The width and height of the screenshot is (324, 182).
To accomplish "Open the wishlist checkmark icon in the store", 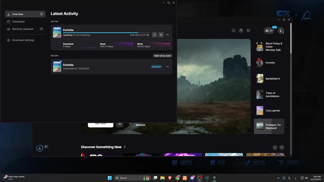I will (234, 31).
